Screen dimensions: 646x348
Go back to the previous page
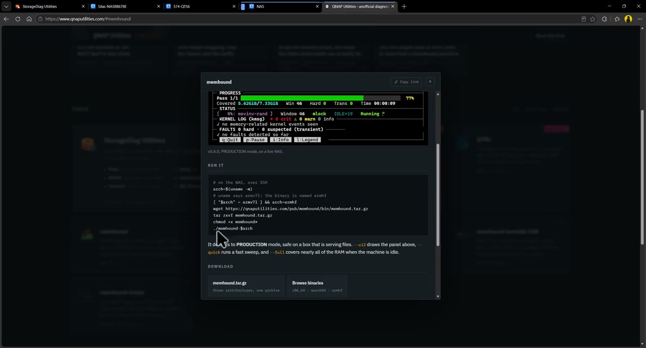tap(6, 19)
